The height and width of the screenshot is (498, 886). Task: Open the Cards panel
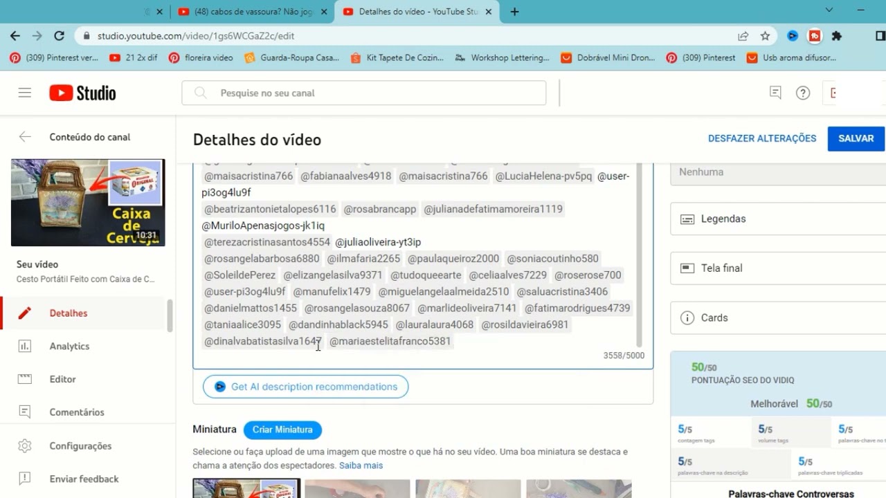pos(778,317)
